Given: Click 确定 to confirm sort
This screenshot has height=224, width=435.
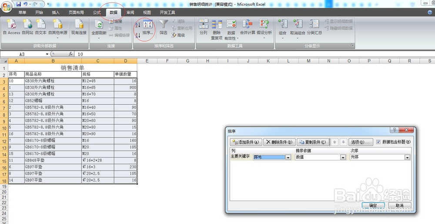Looking at the screenshot, I should (373, 205).
